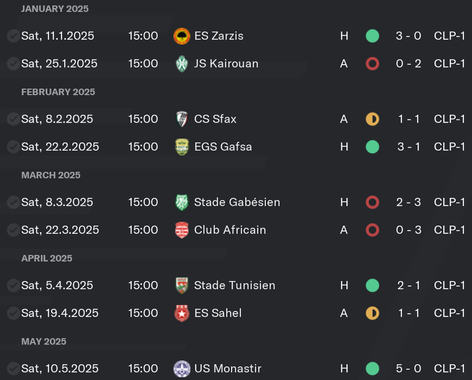This screenshot has width=472, height=380.
Task: Click the ES Zarzis club crest
Action: pos(182,36)
